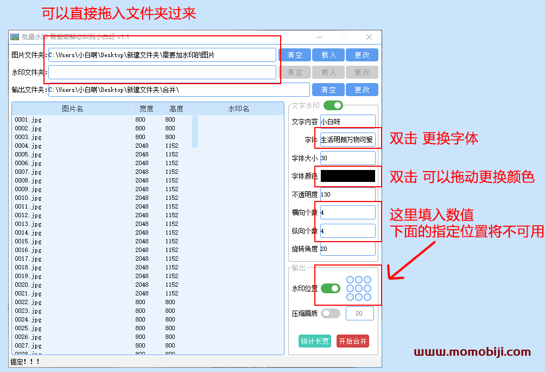545x372 pixels.
Task: Select the bottom-left watermark position radio
Action: (350, 297)
